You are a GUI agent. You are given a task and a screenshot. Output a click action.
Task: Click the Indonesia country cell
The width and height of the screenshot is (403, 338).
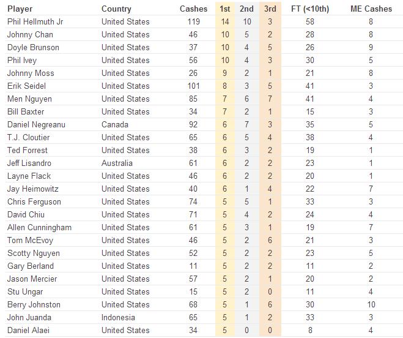click(x=119, y=317)
